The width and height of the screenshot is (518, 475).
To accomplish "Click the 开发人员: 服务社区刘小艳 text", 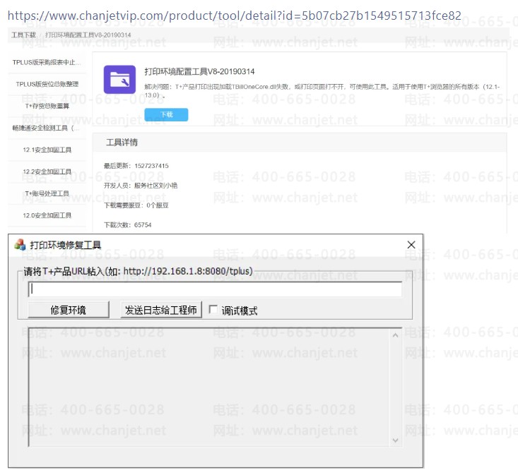I will (x=141, y=186).
